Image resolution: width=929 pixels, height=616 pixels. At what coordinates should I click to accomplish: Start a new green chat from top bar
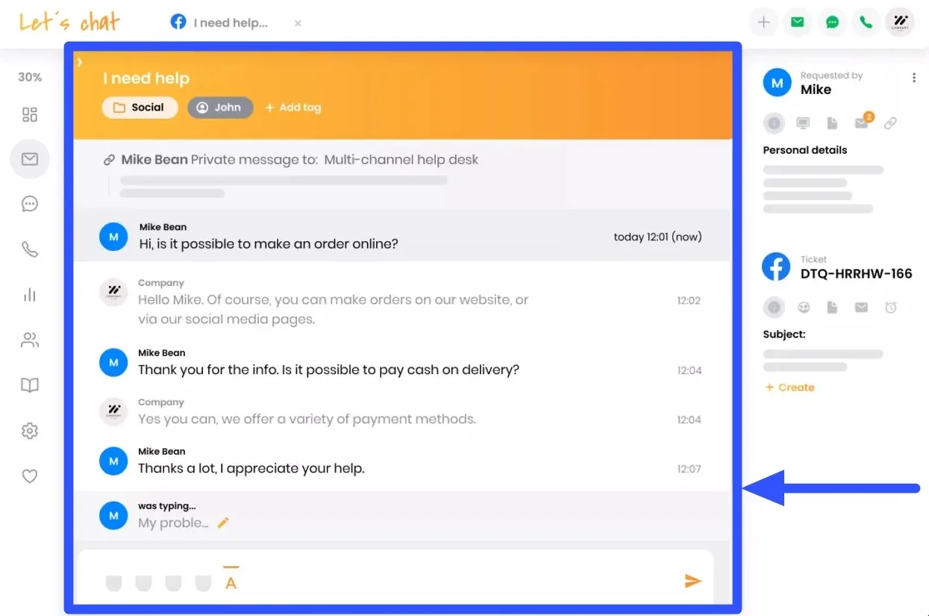tap(831, 22)
